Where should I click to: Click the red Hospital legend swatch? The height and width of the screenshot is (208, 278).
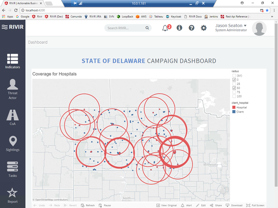click(x=234, y=107)
